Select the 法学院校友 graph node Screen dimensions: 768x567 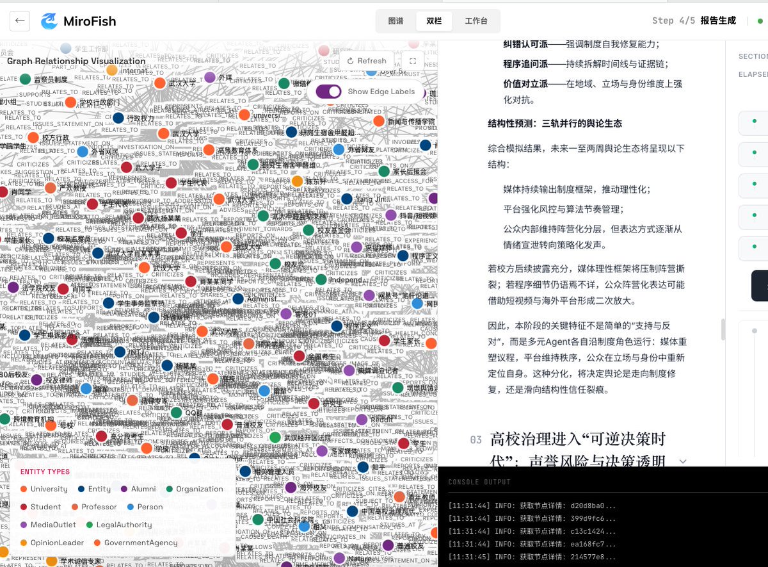coord(13,288)
